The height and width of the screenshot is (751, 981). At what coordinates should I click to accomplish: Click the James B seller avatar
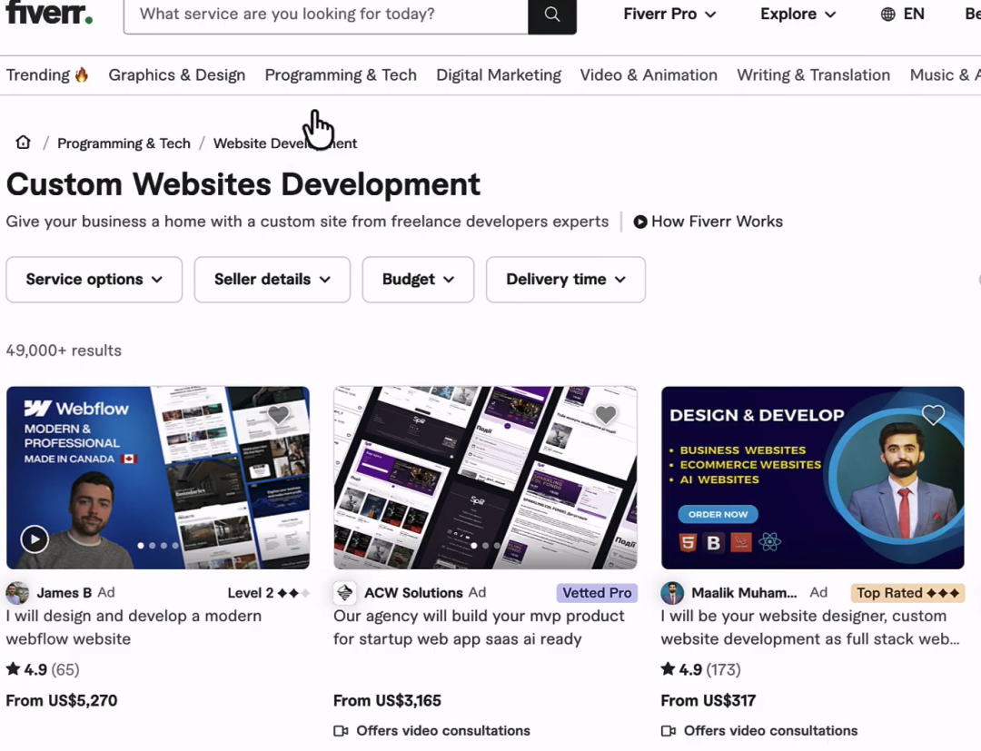coord(17,593)
